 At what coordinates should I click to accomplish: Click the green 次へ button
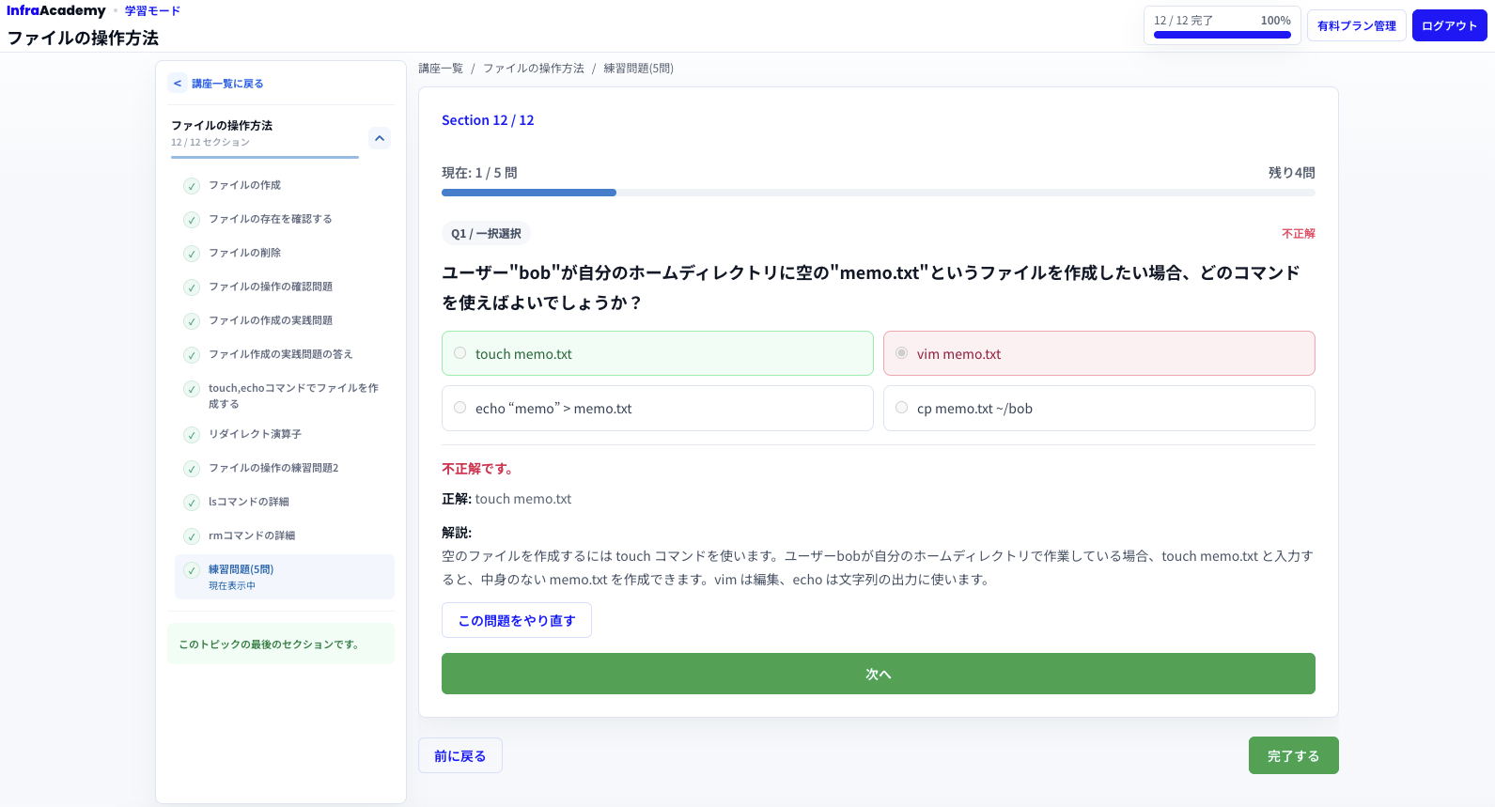(x=879, y=674)
